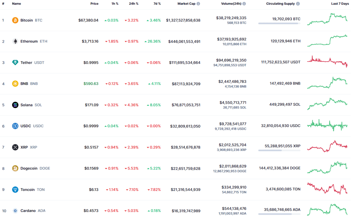The height and width of the screenshot is (218, 351).
Task: Click XRP's circulating supply progress bar
Action: (x=279, y=150)
